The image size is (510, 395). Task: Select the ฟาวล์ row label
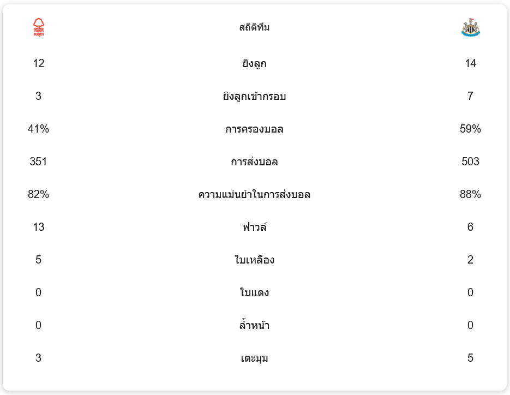click(254, 228)
